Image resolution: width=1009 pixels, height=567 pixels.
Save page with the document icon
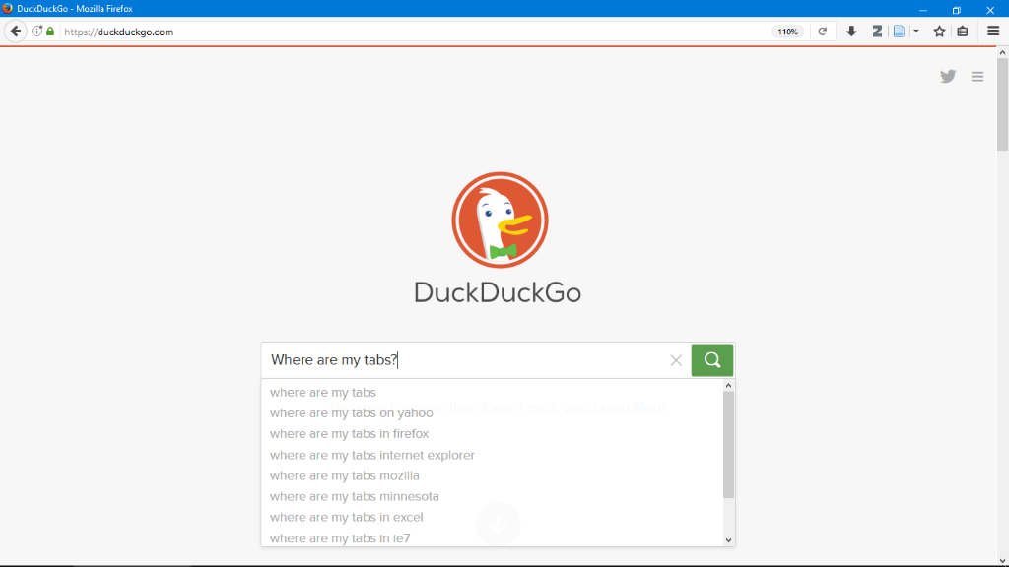(x=899, y=31)
